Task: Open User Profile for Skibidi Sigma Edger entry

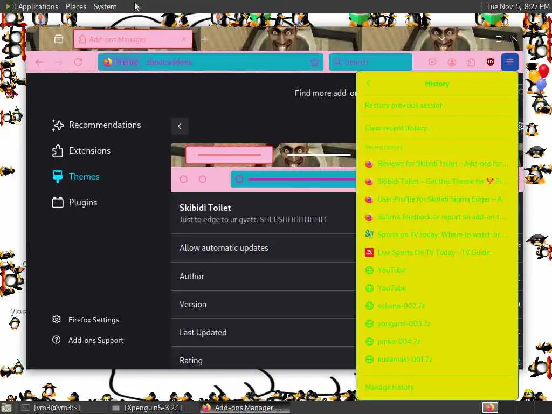Action: pyautogui.click(x=437, y=199)
